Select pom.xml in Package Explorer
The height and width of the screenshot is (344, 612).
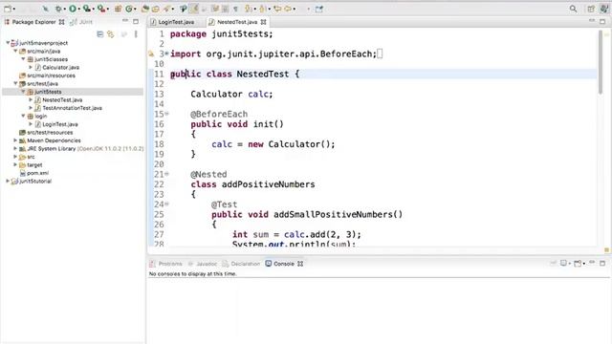click(38, 173)
